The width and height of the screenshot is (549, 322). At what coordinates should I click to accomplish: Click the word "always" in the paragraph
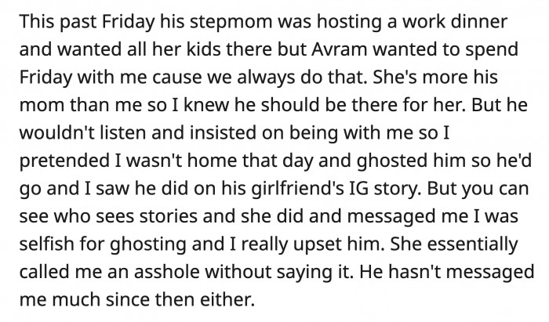pyautogui.click(x=265, y=78)
